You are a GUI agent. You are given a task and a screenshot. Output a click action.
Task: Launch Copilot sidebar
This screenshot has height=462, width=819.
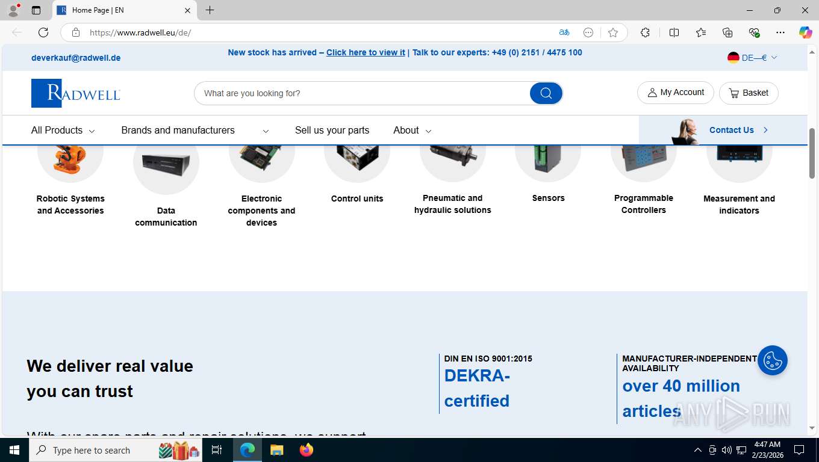805,32
